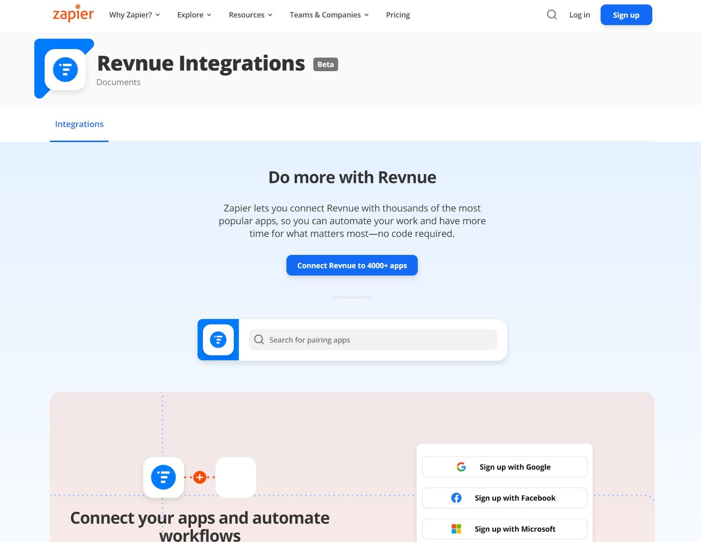Viewport: 701px width, 542px height.
Task: Expand the Teams & Companies dropdown
Action: tap(328, 15)
